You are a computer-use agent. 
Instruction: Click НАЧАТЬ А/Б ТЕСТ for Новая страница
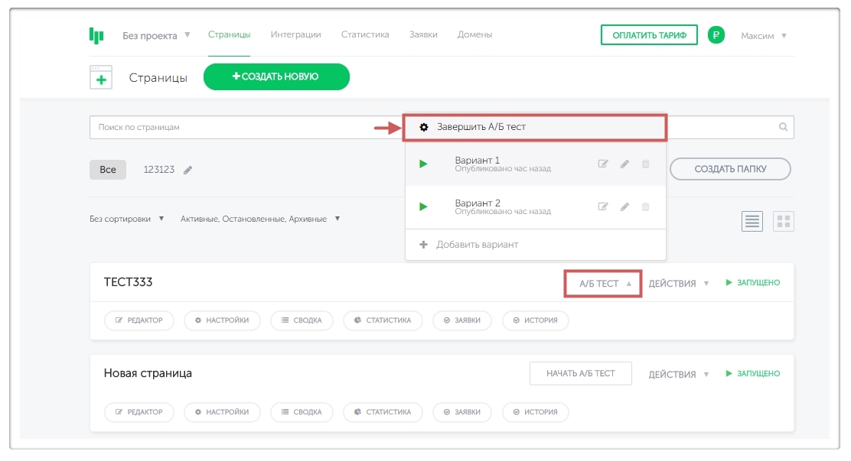tap(580, 373)
